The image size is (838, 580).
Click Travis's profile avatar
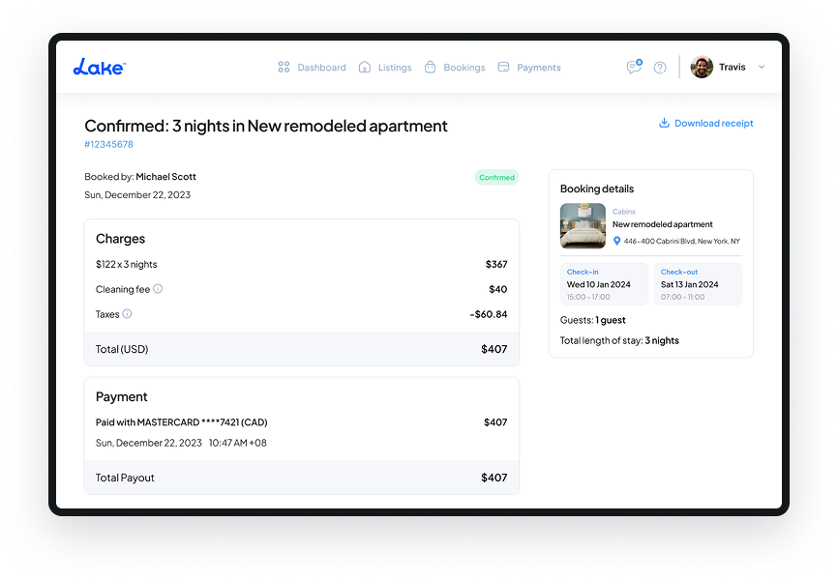click(702, 68)
